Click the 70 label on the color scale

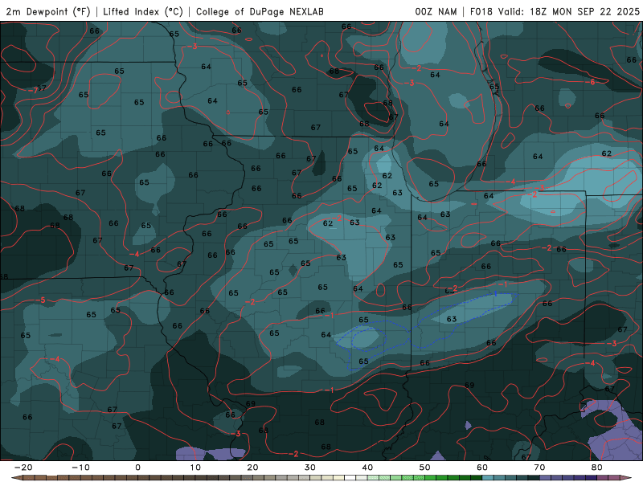click(539, 468)
